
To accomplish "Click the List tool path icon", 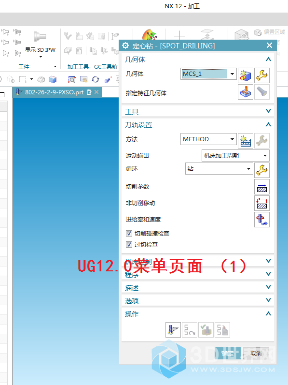I will click(x=222, y=330).
